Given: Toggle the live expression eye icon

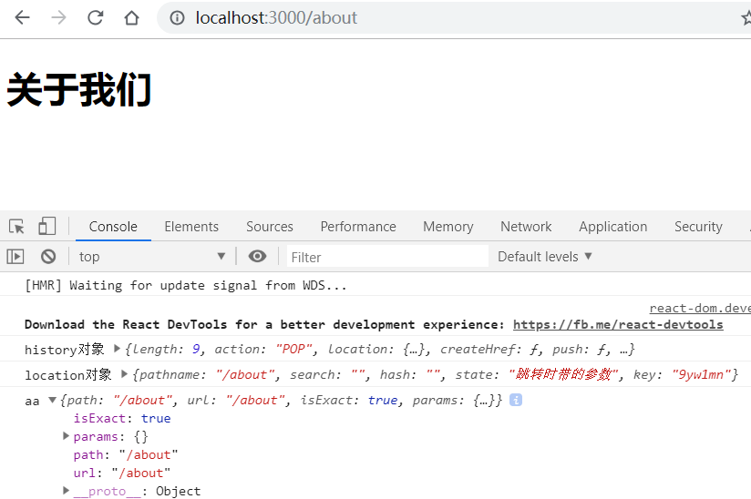Looking at the screenshot, I should pos(257,257).
